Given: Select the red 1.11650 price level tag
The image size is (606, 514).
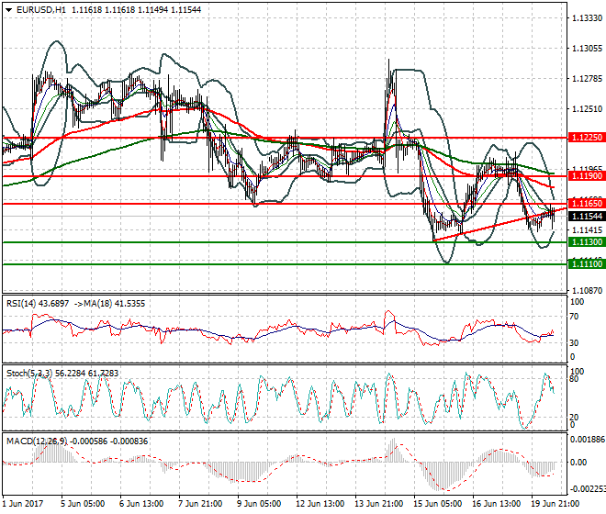Looking at the screenshot, I should click(585, 203).
